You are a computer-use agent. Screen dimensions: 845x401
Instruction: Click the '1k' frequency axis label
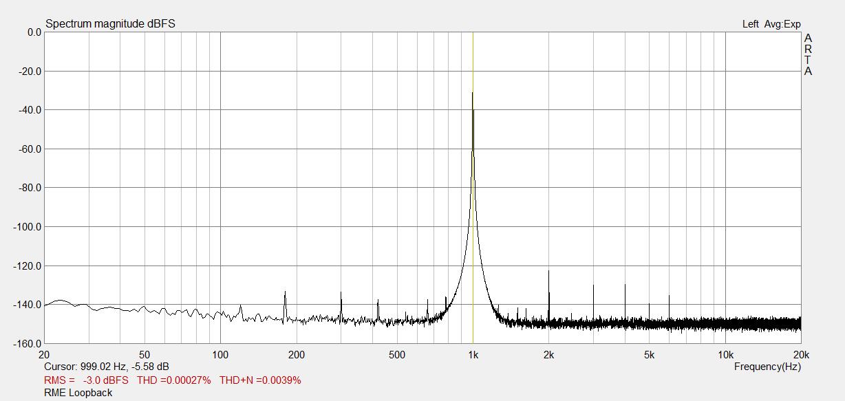(473, 355)
